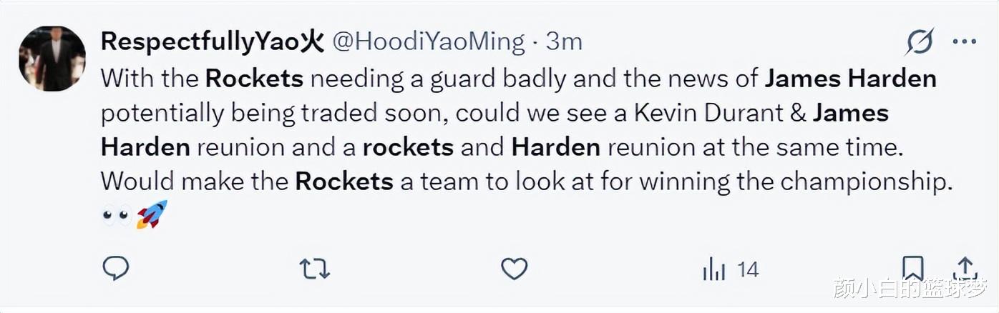This screenshot has width=999, height=313.
Task: Open the Grok explain icon beside the timestamp
Action: (918, 42)
